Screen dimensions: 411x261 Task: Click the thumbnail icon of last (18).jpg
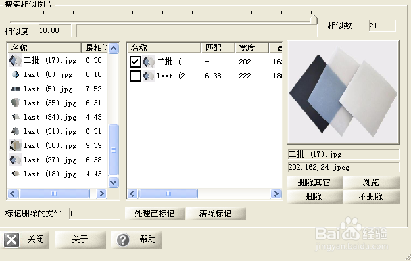click(x=16, y=174)
